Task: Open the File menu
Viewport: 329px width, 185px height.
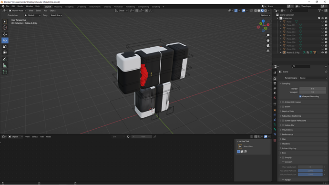Action: click(8, 6)
